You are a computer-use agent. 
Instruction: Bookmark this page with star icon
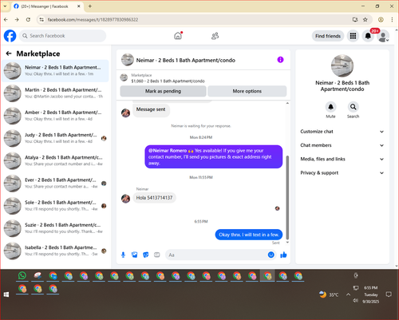365,19
